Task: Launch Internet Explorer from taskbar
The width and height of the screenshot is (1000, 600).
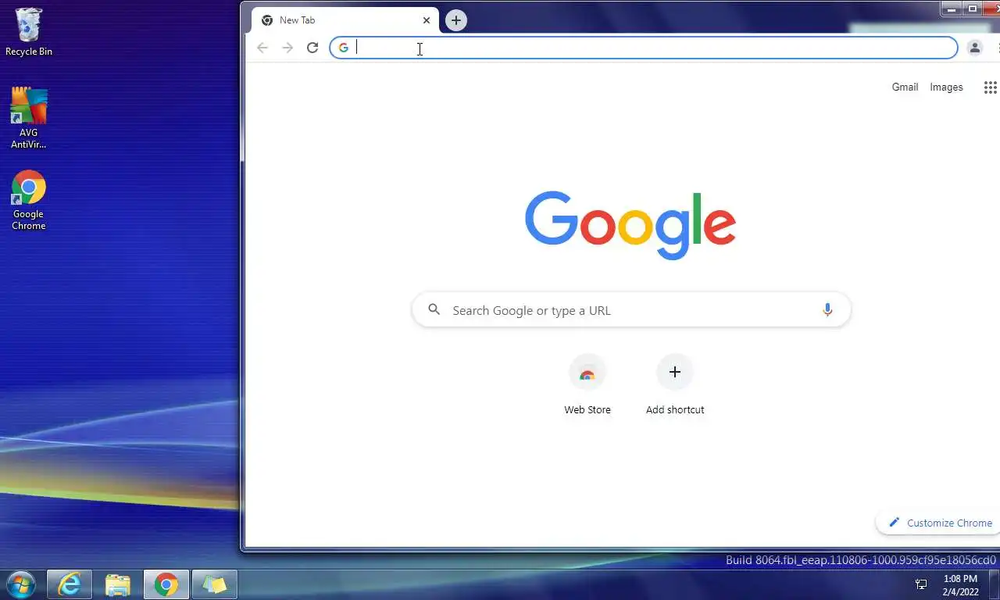Action: 70,584
